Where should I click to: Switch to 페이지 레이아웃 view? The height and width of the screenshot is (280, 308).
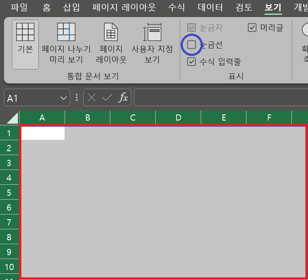[111, 43]
